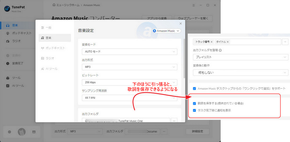The height and width of the screenshot is (142, 290).
Task: Click the Amazon logo in service selector
Action: pyautogui.click(x=155, y=31)
